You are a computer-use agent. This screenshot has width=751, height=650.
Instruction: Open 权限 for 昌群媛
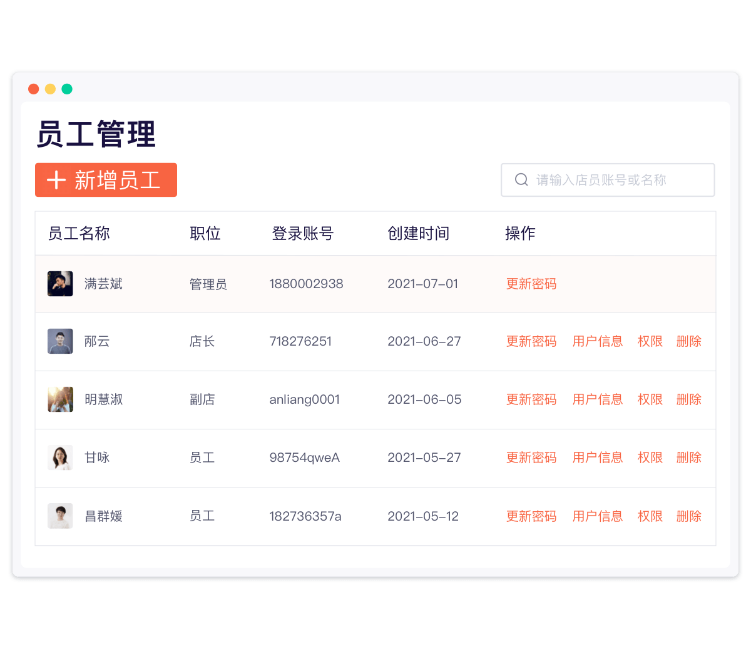pyautogui.click(x=650, y=516)
